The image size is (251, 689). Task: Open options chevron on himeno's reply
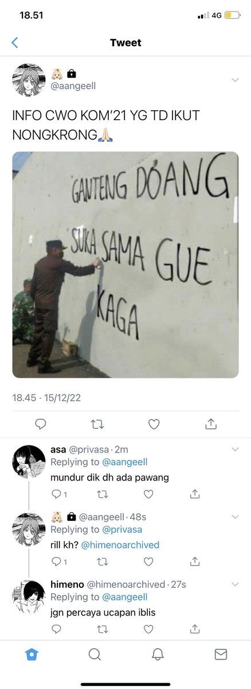(x=235, y=584)
